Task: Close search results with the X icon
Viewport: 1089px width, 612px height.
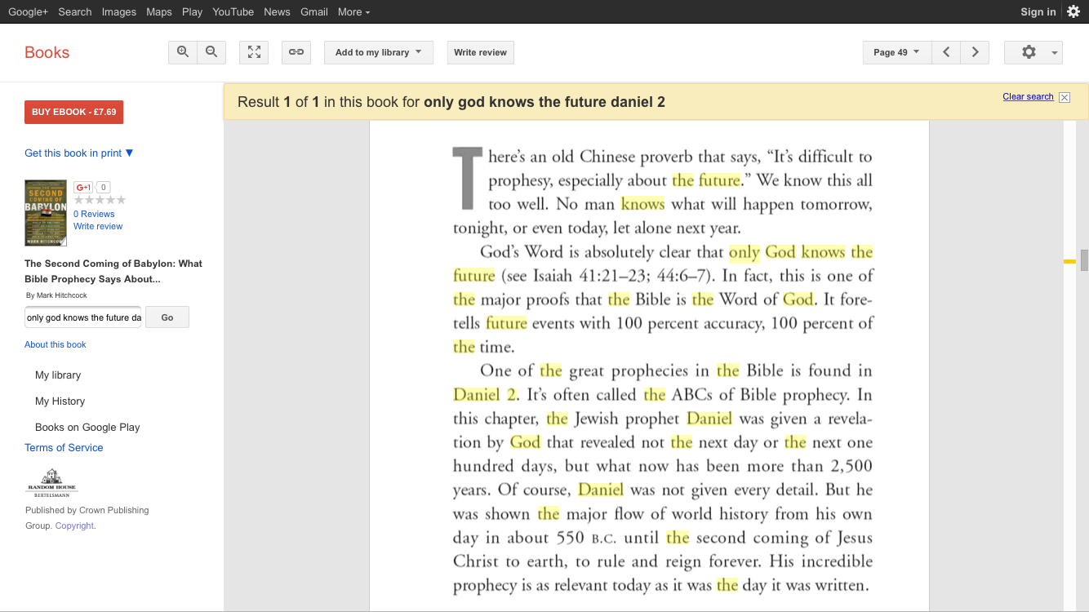Action: coord(1065,97)
